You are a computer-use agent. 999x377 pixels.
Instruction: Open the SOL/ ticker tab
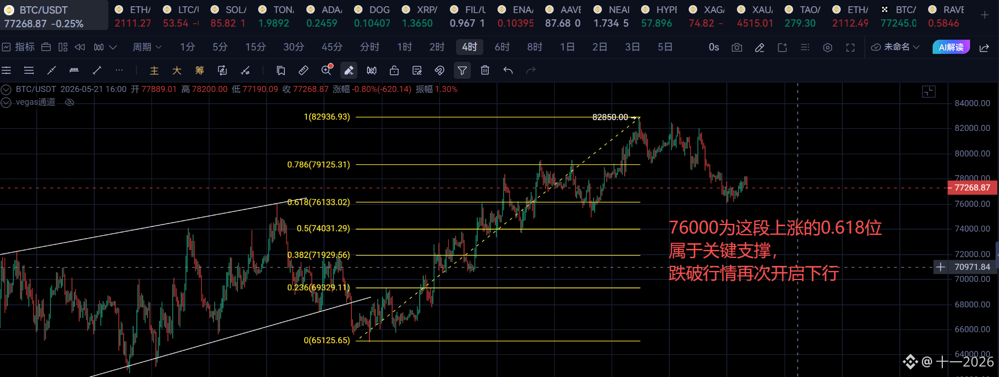pyautogui.click(x=228, y=16)
